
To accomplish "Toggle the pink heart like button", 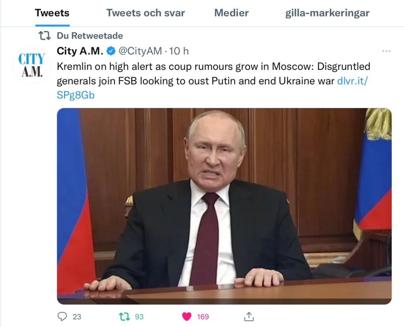I will click(187, 316).
